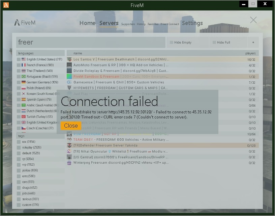Enable the drugs tag filter
Screen dimensions: 275x216
tap(40, 188)
